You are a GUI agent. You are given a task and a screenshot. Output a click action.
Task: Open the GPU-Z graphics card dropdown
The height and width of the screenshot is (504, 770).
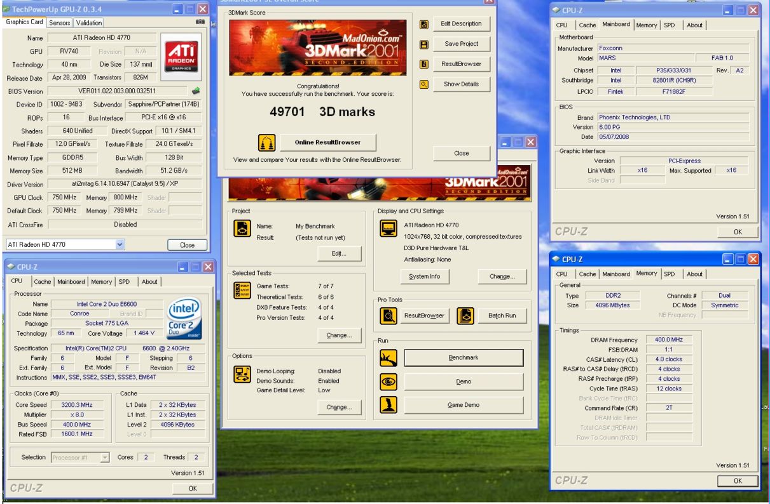coord(121,244)
